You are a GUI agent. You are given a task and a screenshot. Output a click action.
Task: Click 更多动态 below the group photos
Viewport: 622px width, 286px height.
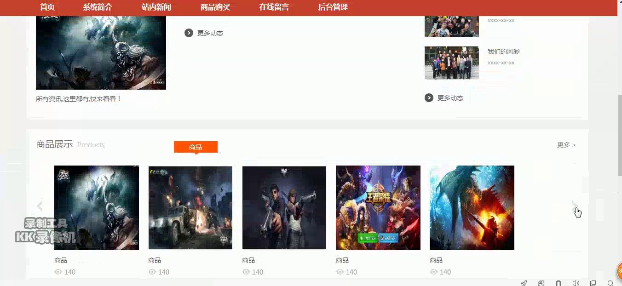(x=450, y=98)
